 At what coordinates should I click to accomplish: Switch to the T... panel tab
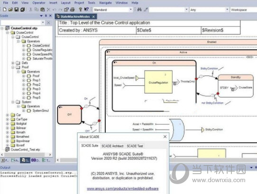[46, 160]
